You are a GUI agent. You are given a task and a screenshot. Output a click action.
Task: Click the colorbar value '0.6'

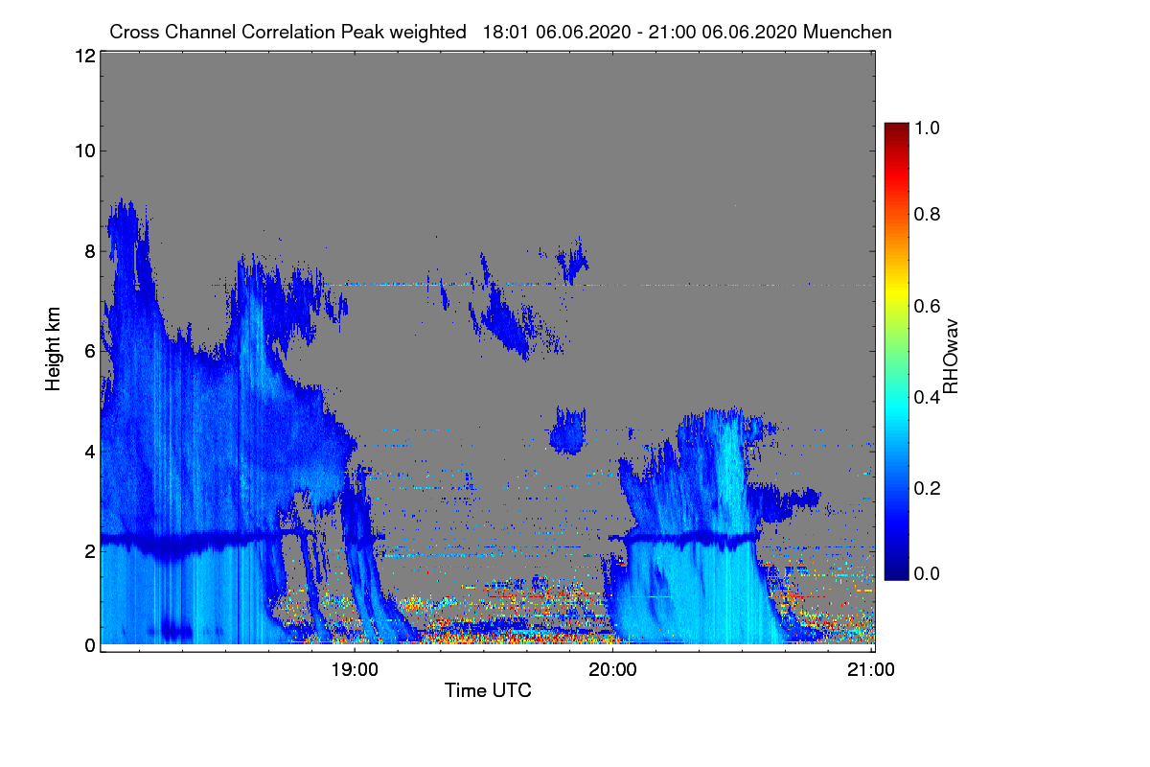pos(926,305)
